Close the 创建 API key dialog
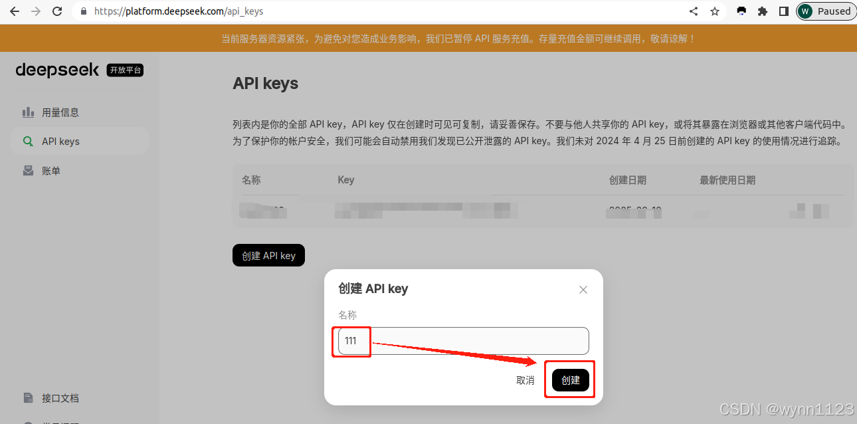 tap(583, 290)
